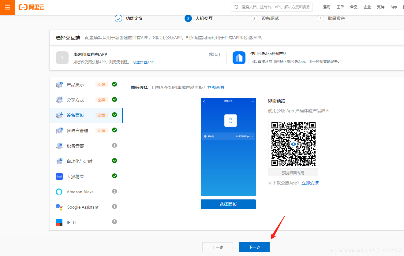This screenshot has height=256, width=404.
Task: Open the orange hamburger menu
Action: 7,7
